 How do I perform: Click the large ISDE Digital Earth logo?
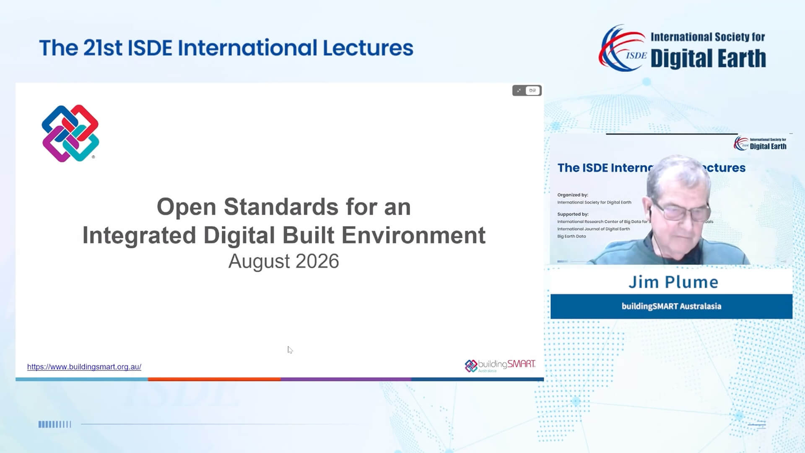682,48
